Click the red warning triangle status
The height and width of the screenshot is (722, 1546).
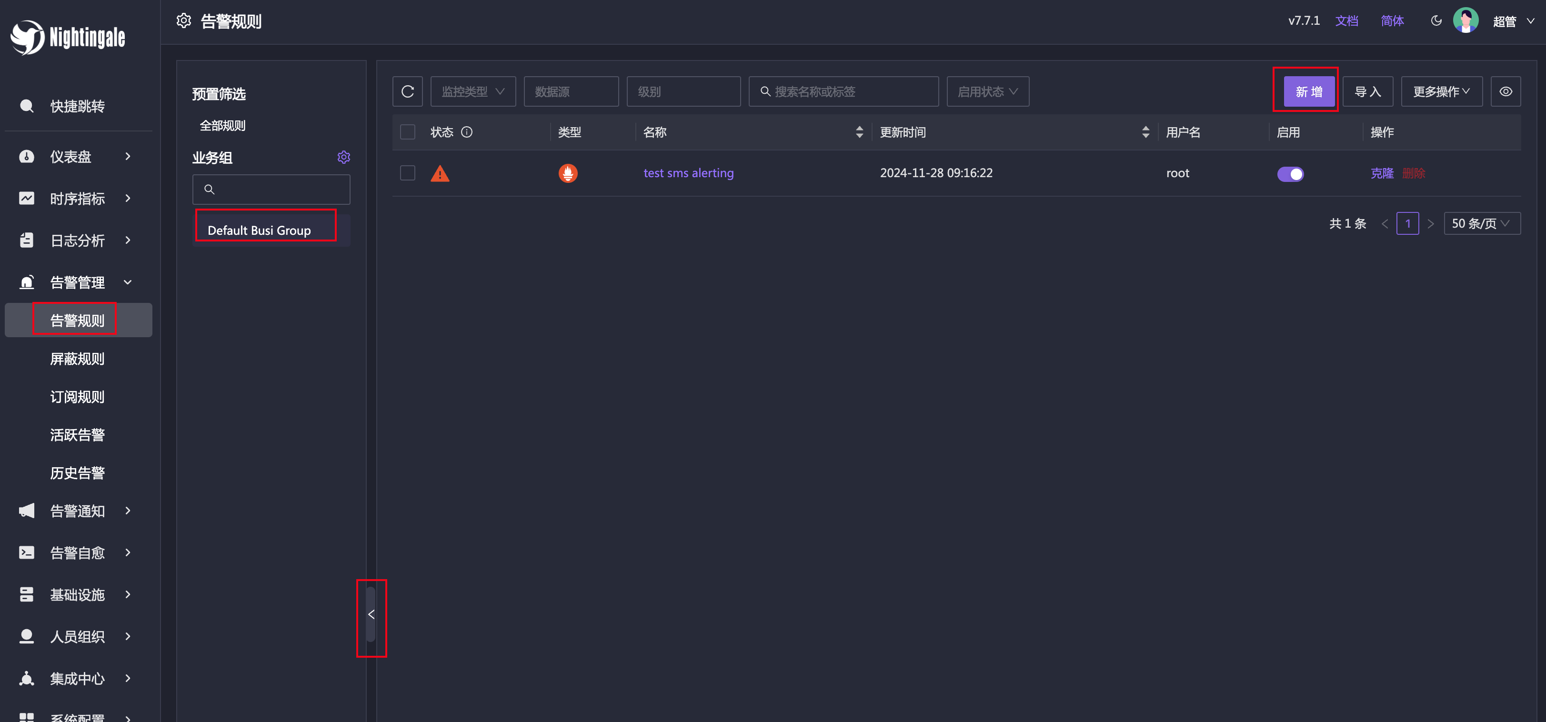click(x=439, y=174)
